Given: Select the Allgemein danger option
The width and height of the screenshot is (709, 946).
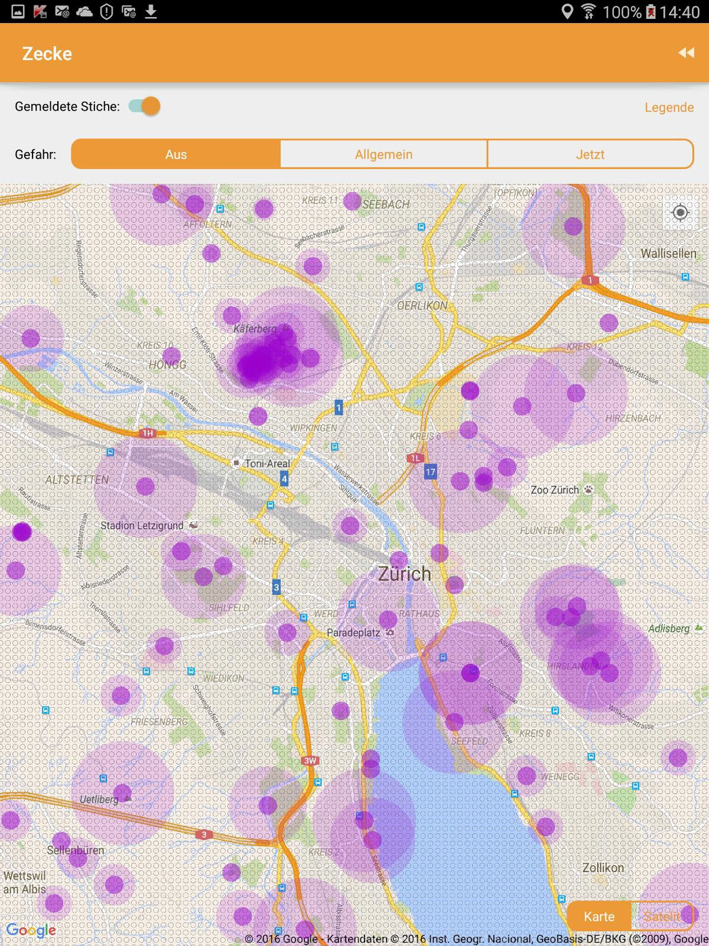Looking at the screenshot, I should (383, 154).
